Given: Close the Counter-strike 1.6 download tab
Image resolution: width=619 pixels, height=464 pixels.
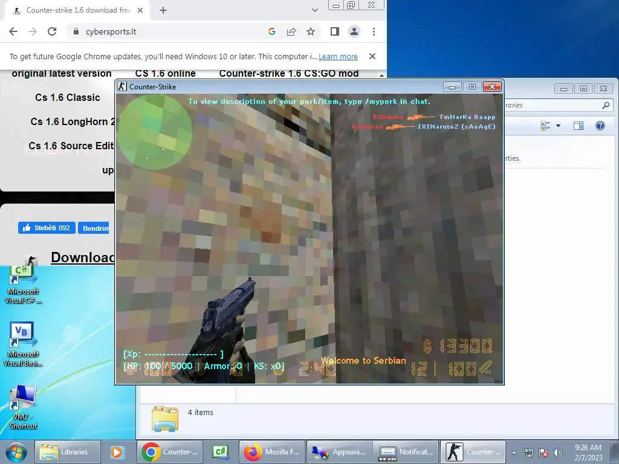Looking at the screenshot, I should 140,10.
